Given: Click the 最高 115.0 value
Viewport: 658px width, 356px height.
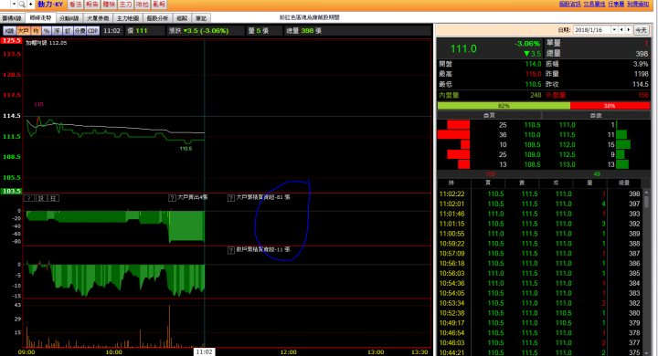Looking at the screenshot, I should point(533,74).
